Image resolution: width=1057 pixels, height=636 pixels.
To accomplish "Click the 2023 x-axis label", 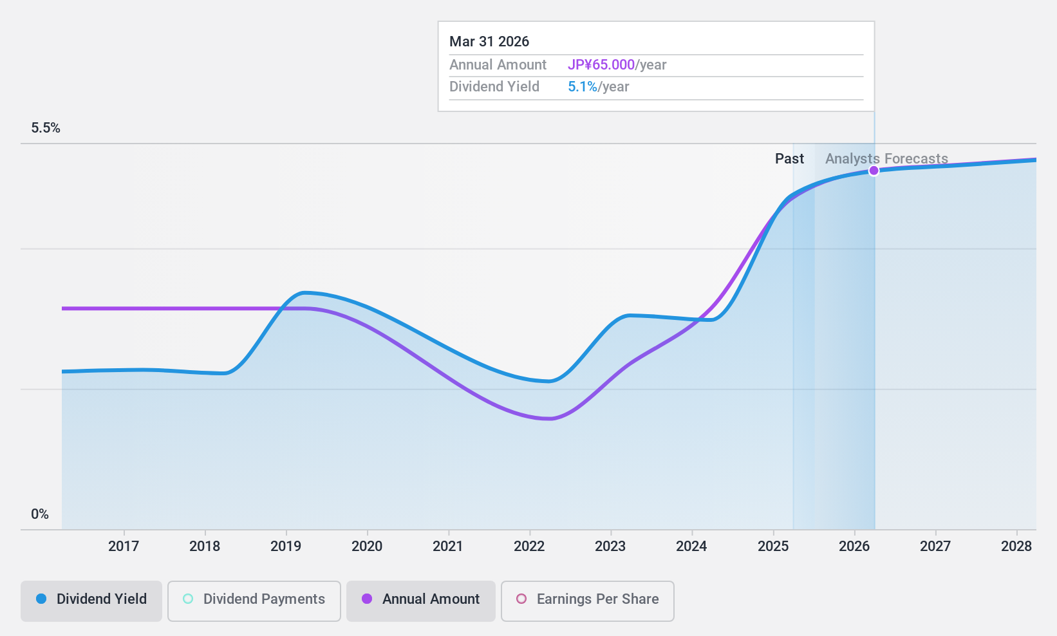I will (610, 547).
